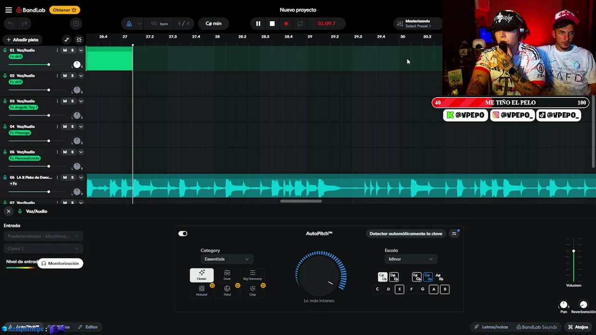Open the three-dot options menu for track 04
This screenshot has width=596, height=335.
coord(57,127)
